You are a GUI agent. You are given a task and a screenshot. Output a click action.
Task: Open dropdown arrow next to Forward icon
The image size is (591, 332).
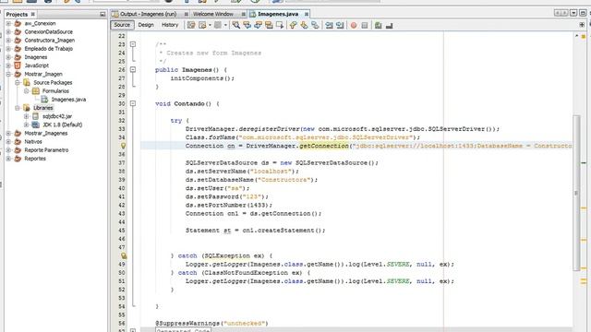point(225,25)
